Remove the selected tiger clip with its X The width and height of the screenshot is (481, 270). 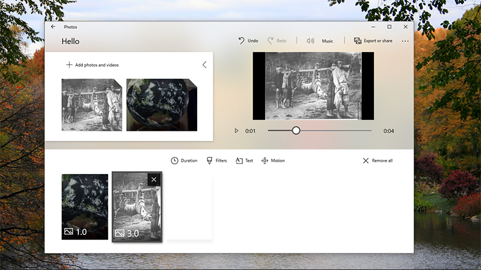154,179
